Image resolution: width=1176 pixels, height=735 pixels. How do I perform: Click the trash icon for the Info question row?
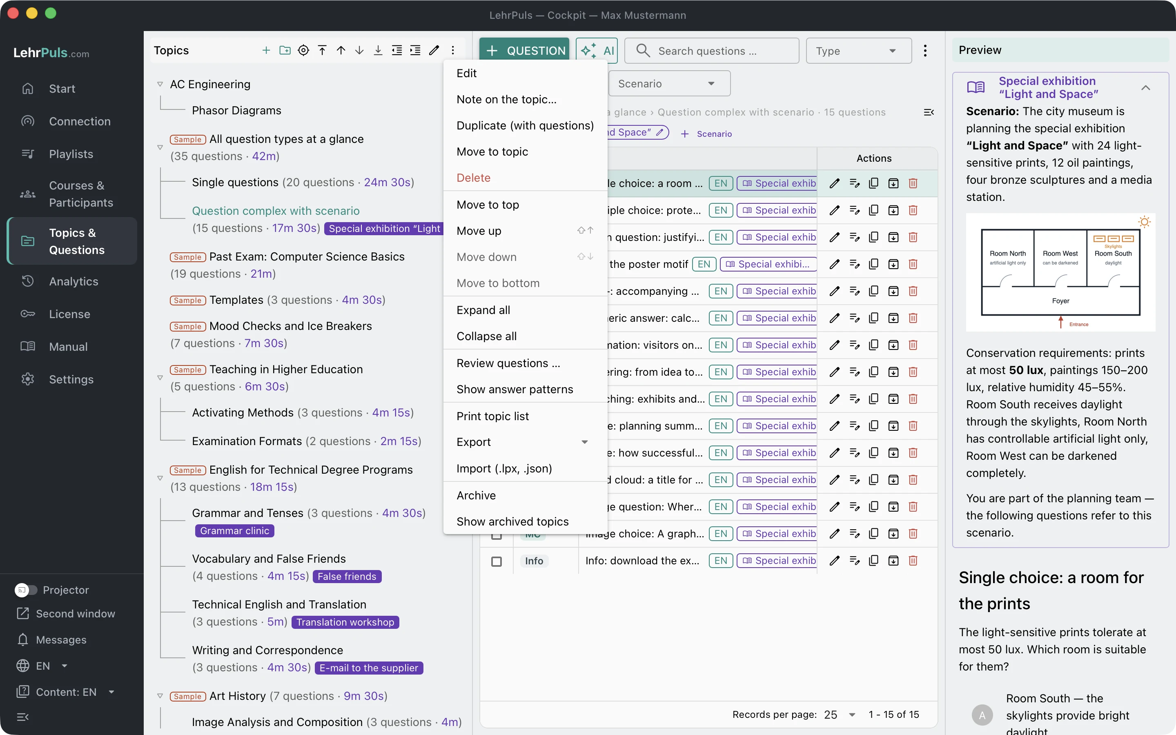pyautogui.click(x=913, y=561)
